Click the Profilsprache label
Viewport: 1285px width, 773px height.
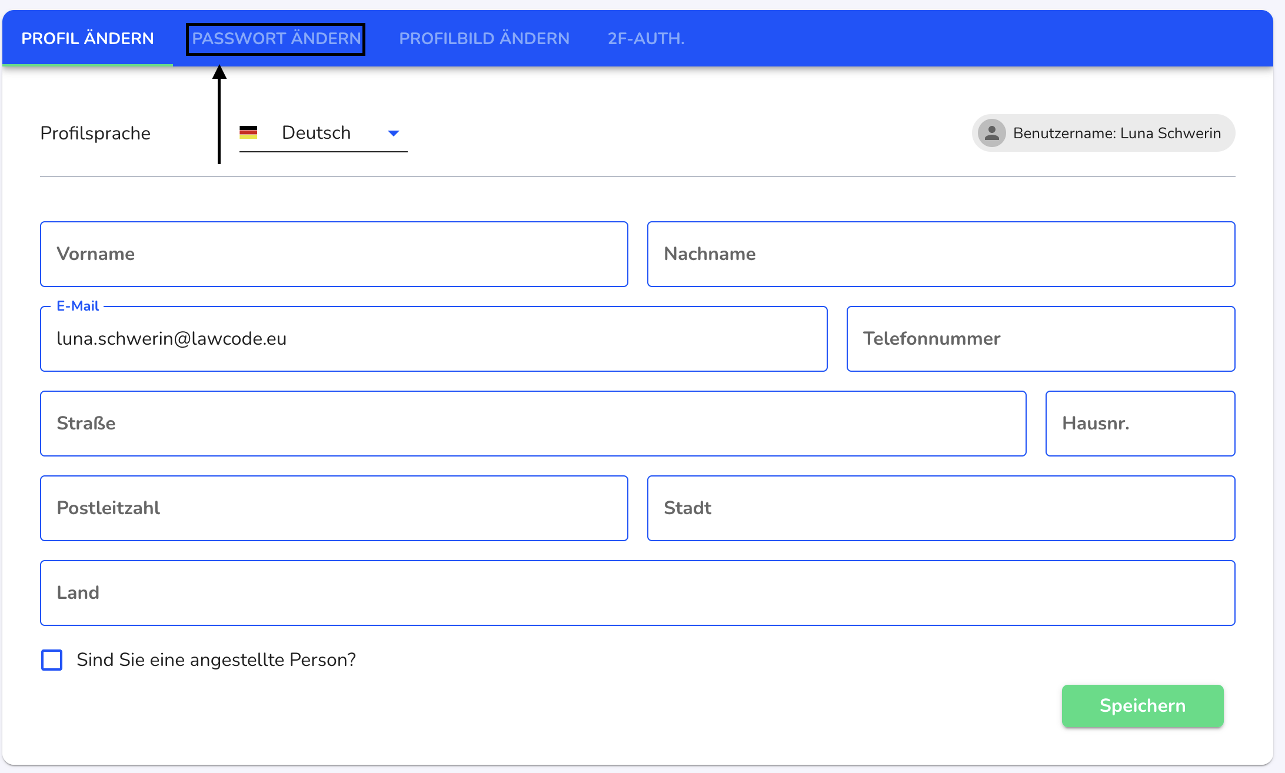click(x=95, y=134)
